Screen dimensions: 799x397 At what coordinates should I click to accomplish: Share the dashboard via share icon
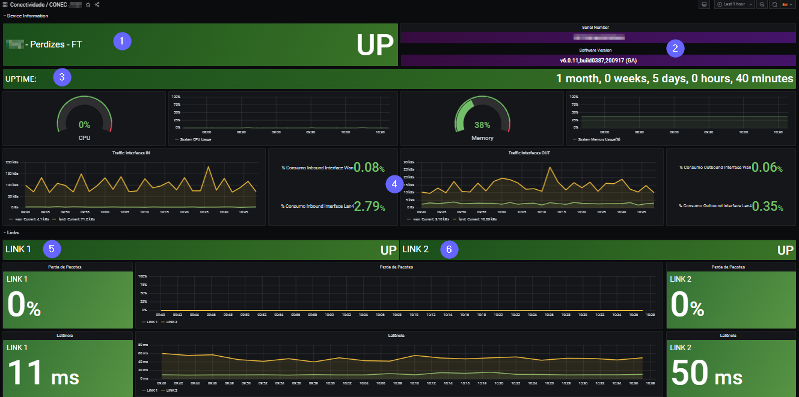(x=97, y=4)
